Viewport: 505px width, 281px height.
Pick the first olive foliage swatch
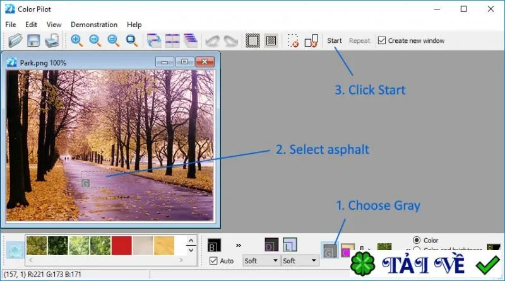pos(37,246)
